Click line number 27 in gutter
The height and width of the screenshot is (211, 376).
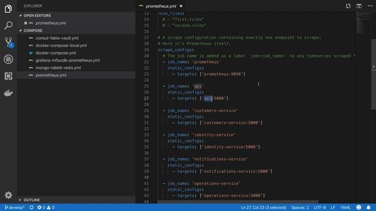coord(146,98)
